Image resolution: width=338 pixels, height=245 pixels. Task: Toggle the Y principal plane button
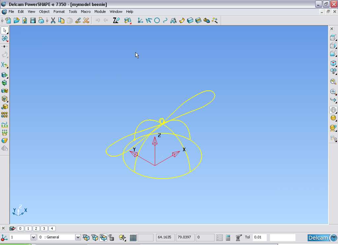95,237
